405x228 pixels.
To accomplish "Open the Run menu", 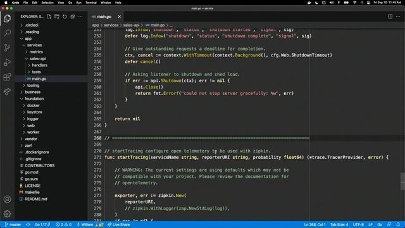I will tap(78, 3).
